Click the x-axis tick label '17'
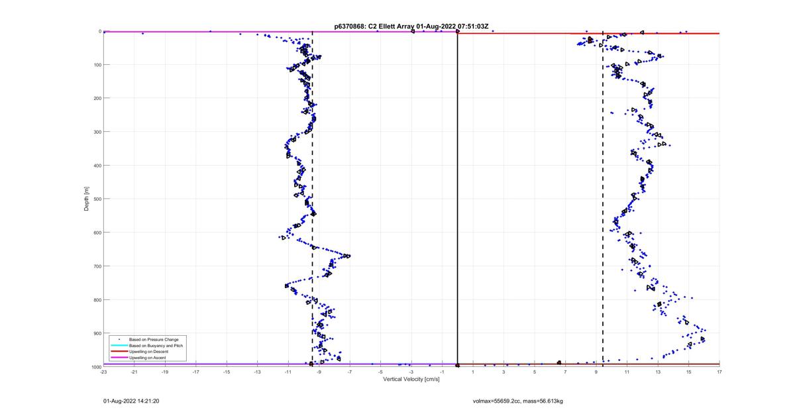The image size is (795, 412). 719,372
